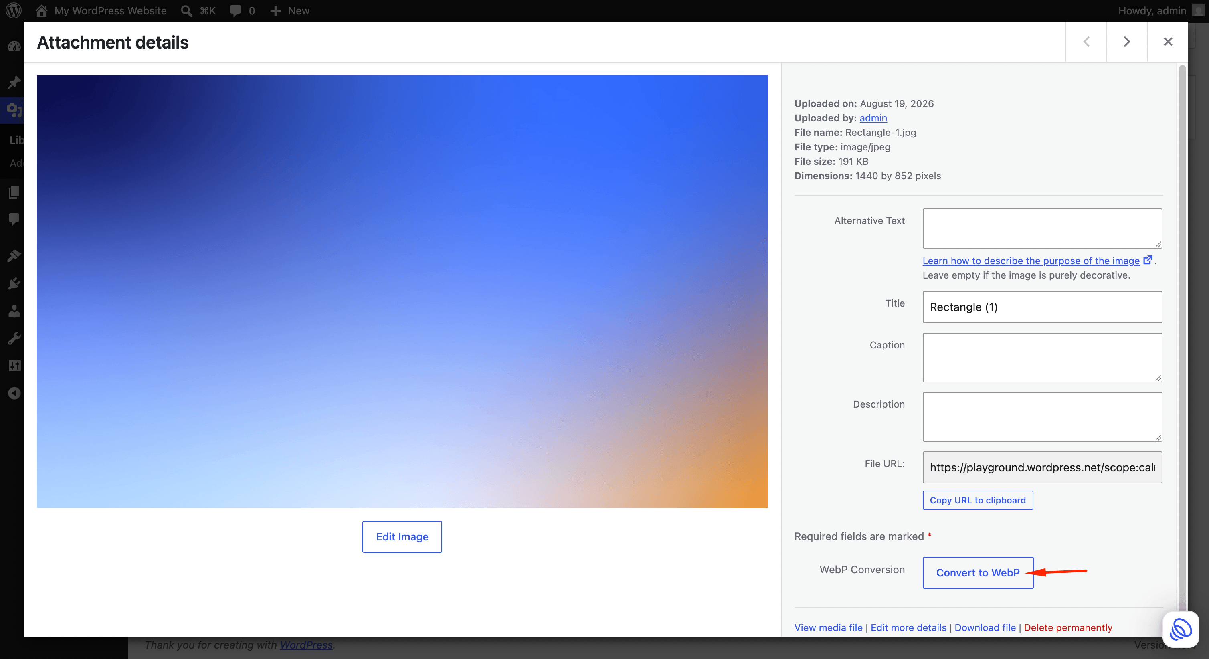The height and width of the screenshot is (659, 1209).
Task: Open Media sidebar icon
Action: pos(14,110)
